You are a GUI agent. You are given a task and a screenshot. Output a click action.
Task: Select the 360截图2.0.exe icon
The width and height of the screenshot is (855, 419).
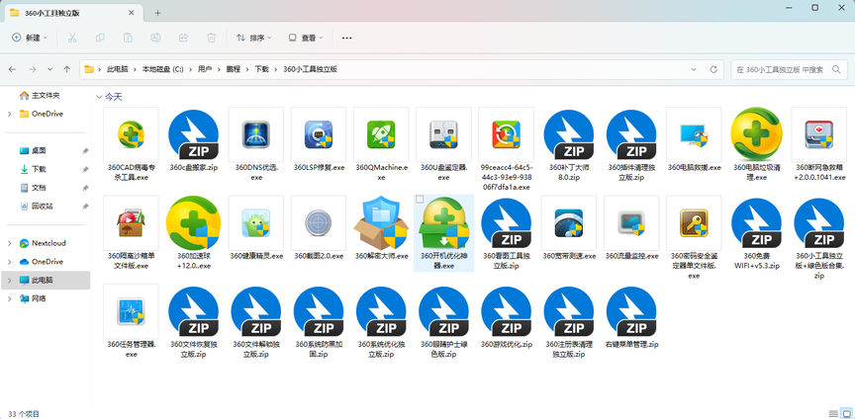[x=319, y=223]
